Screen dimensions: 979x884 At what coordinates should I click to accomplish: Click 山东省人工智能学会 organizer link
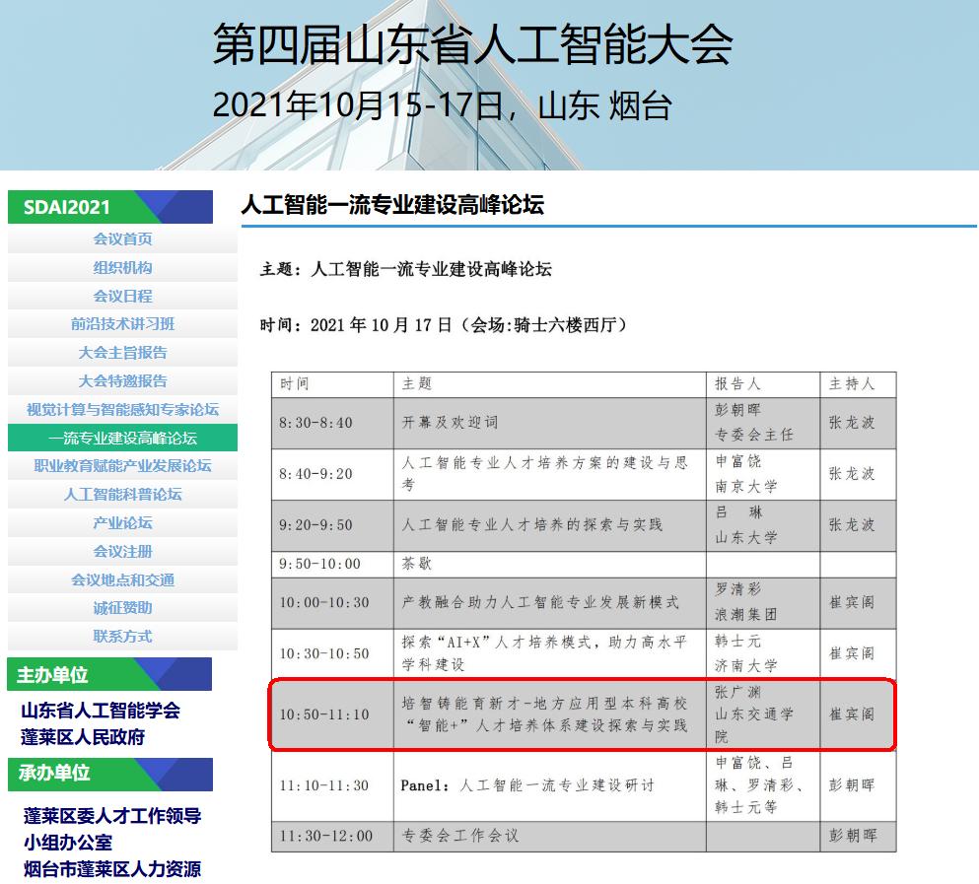(x=101, y=711)
